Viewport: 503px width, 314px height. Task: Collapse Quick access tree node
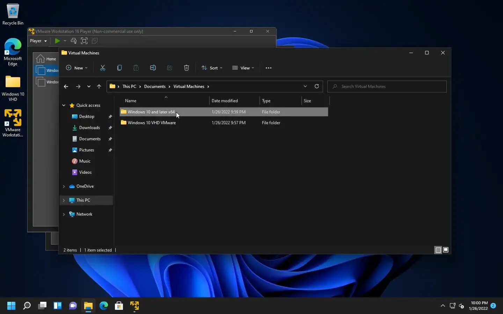(x=64, y=105)
